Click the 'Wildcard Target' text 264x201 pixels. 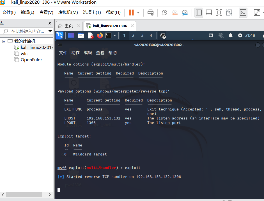click(x=90, y=154)
